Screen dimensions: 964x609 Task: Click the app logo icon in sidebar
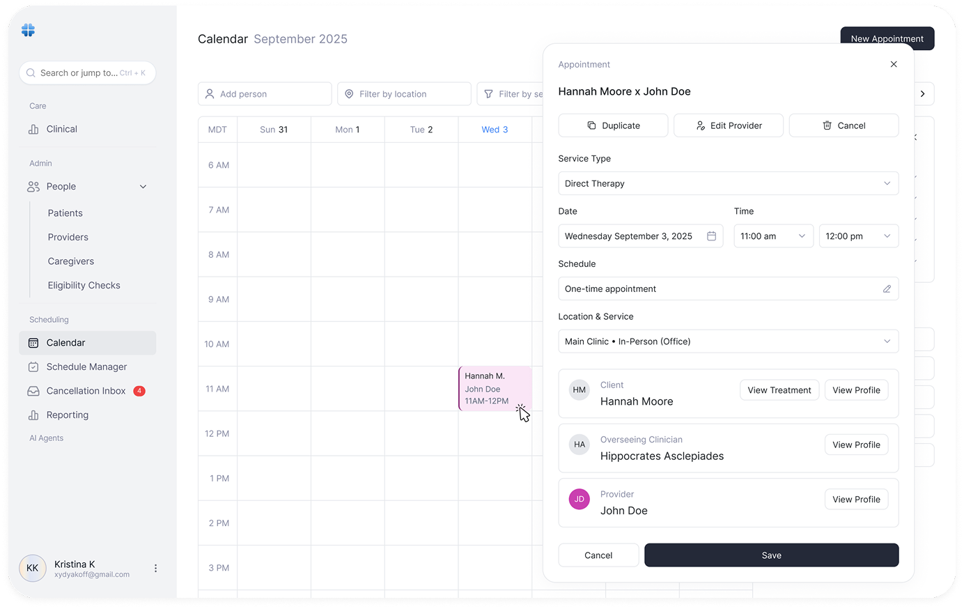click(28, 30)
